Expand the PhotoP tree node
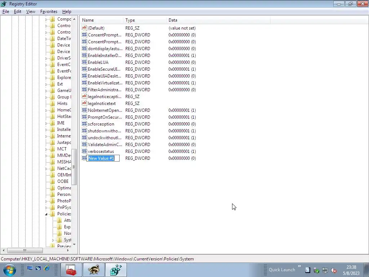This screenshot has height=277, width=369. [46, 201]
